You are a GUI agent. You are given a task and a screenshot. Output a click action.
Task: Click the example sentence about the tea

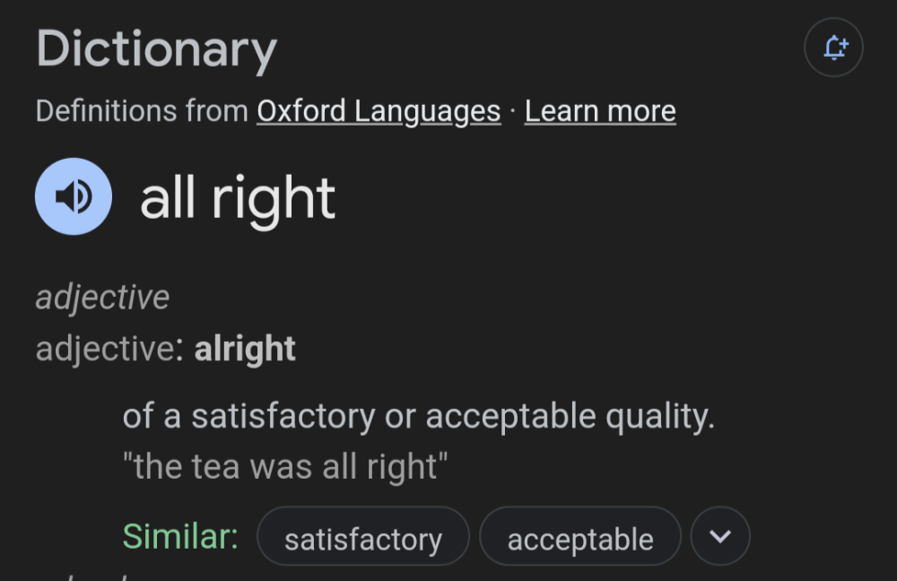(285, 466)
